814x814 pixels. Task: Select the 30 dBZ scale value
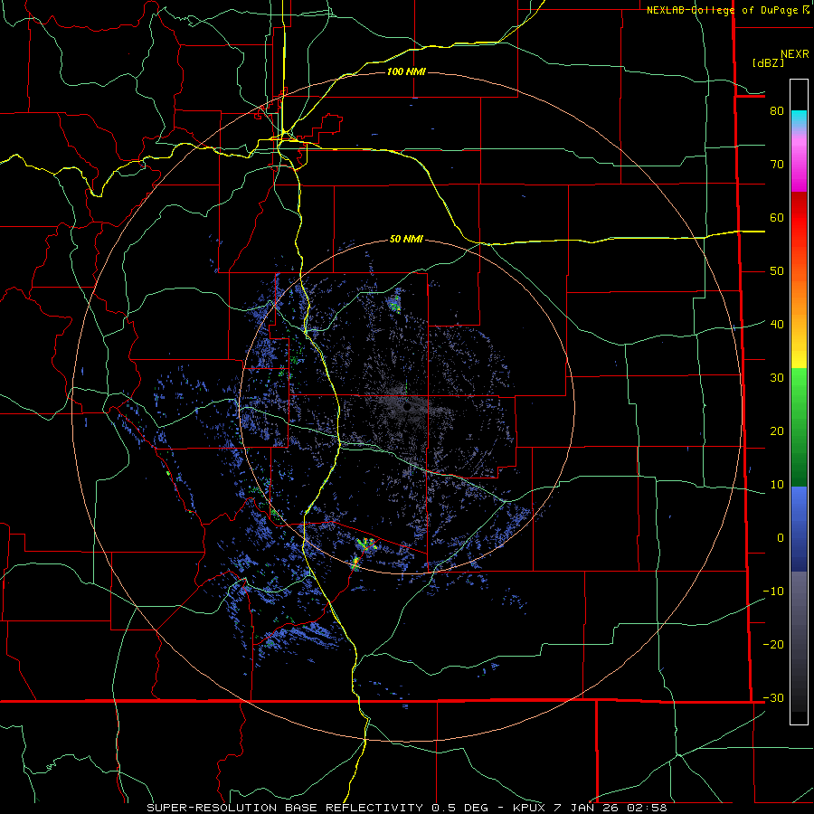coord(777,377)
